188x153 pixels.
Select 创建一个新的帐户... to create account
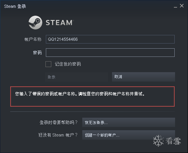[128, 135]
